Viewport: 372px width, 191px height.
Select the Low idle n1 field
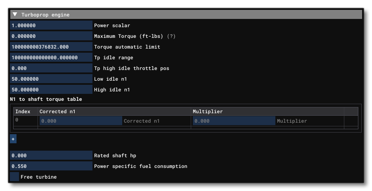51,79
